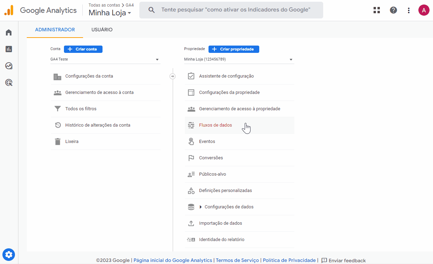Click the Criar propriedade button
Screen dimensions: 433x264
234,49
